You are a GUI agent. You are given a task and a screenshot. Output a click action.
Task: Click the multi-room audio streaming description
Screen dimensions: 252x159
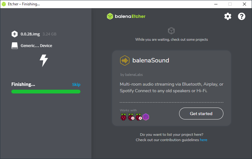click(172, 87)
